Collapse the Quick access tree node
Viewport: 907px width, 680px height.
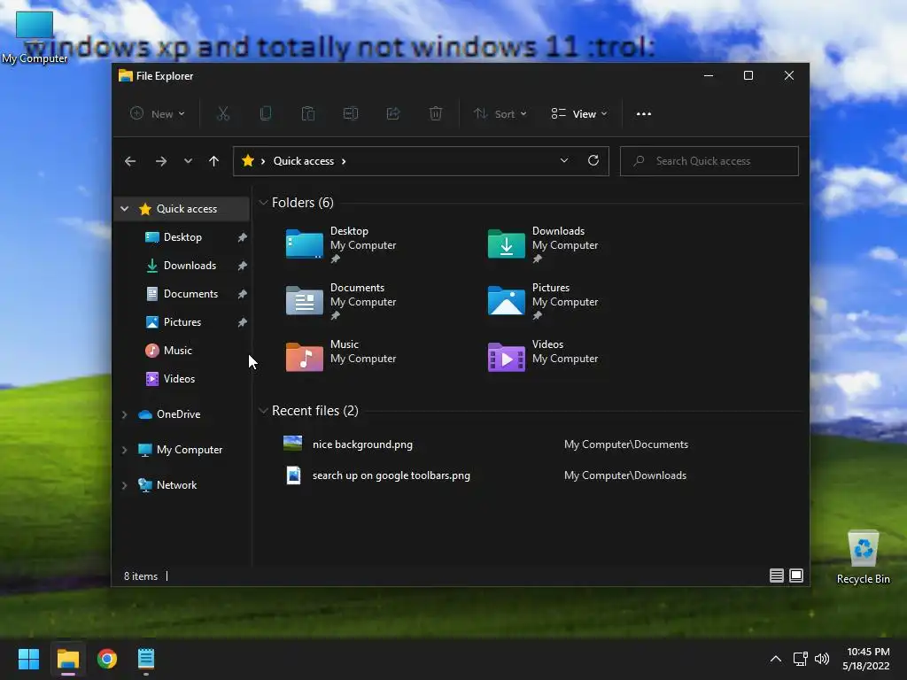pyautogui.click(x=124, y=209)
